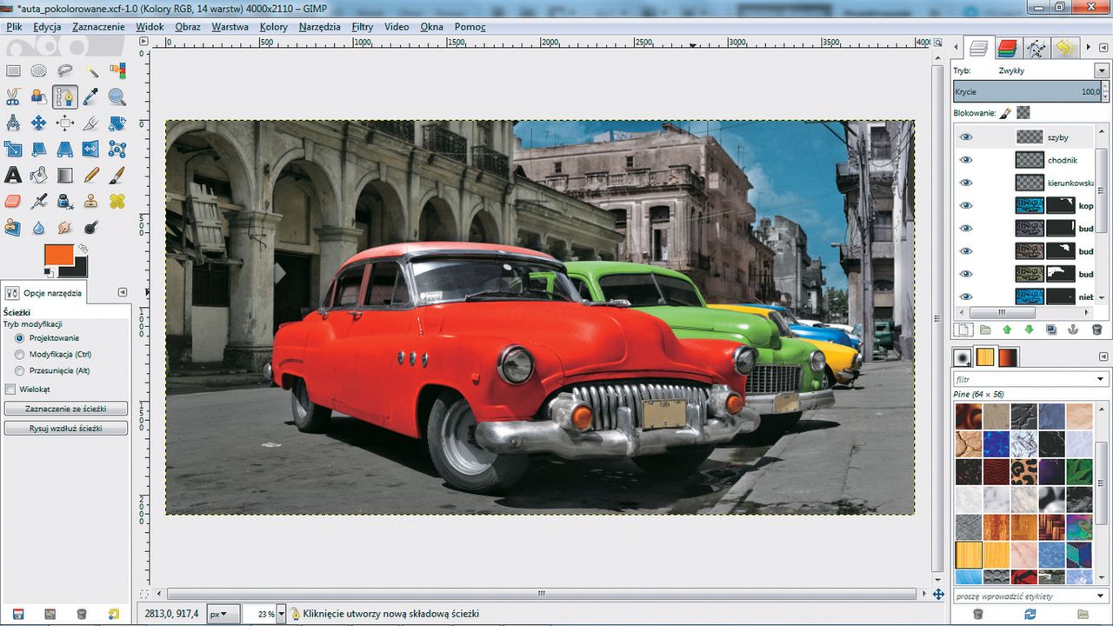The image size is (1113, 626).
Task: Reset tool options to defaults
Action: click(114, 614)
